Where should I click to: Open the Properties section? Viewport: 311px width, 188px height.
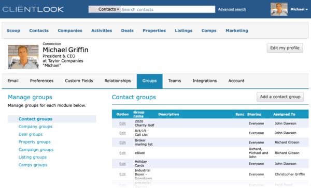tap(154, 30)
